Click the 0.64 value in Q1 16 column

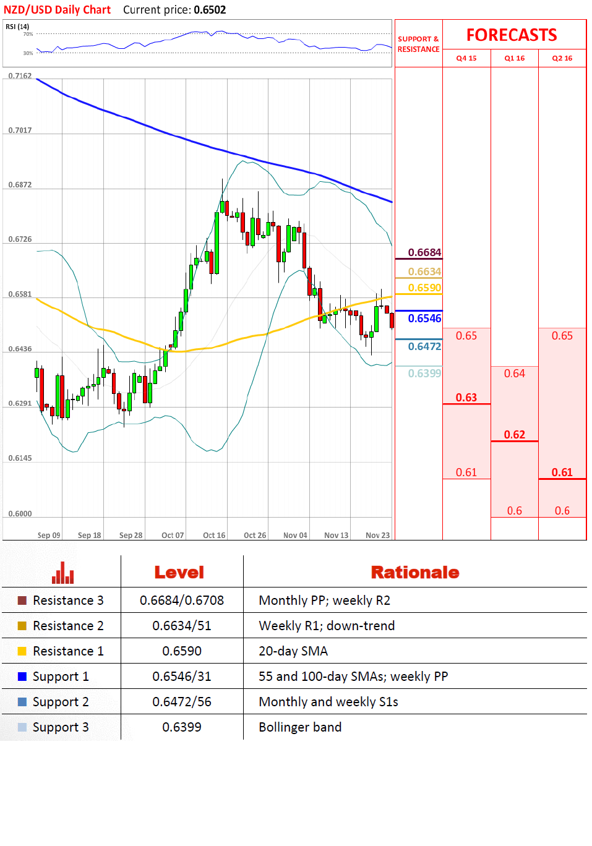(514, 374)
